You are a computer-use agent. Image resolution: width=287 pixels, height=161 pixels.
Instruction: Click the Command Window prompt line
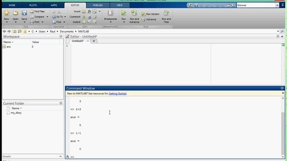(x=176, y=157)
